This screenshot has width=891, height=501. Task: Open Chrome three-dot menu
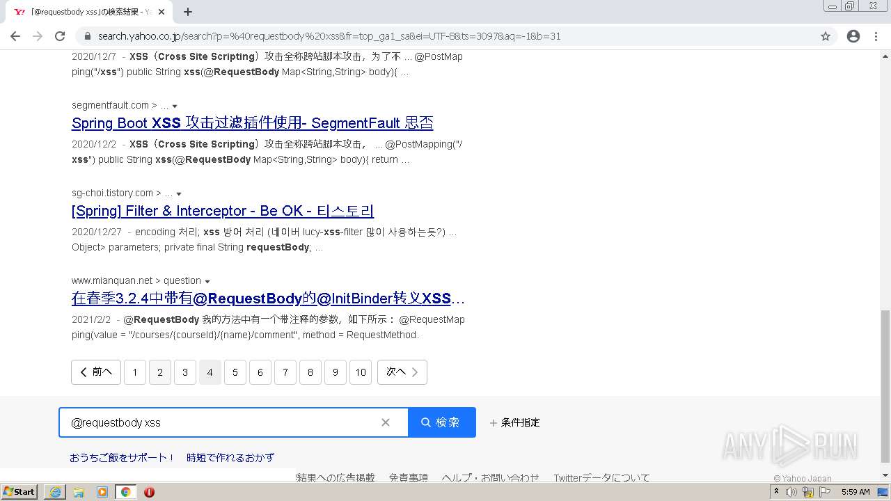click(x=876, y=36)
